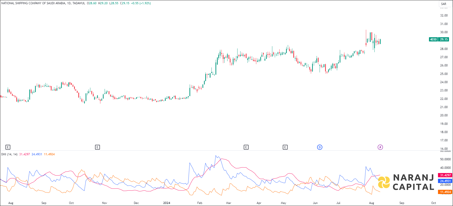The width and height of the screenshot is (453, 206).
Task: Click the Dec label on time axis
Action: (136, 203)
